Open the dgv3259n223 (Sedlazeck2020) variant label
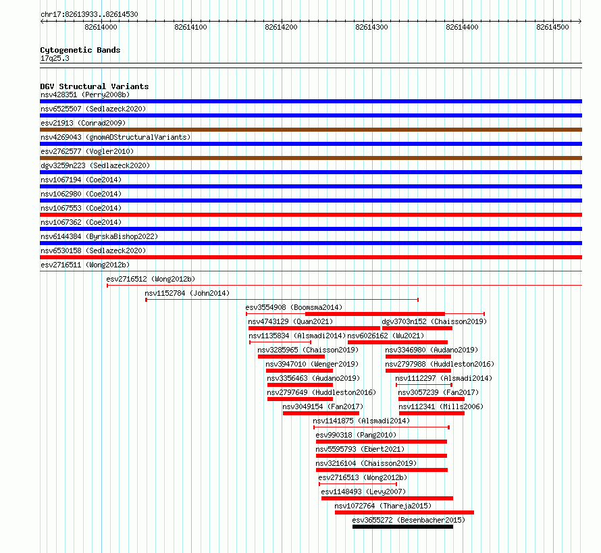Image resolution: width=601 pixels, height=553 pixels. click(95, 165)
